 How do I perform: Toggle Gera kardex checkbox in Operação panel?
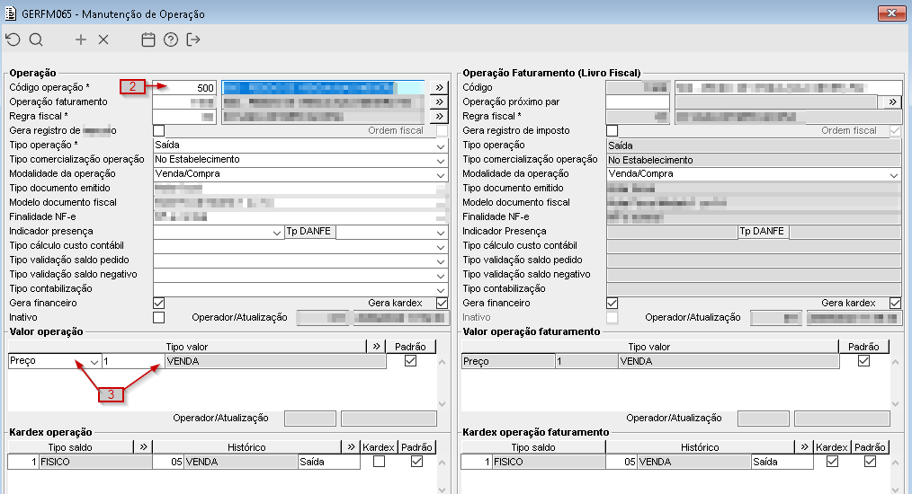pyautogui.click(x=442, y=304)
